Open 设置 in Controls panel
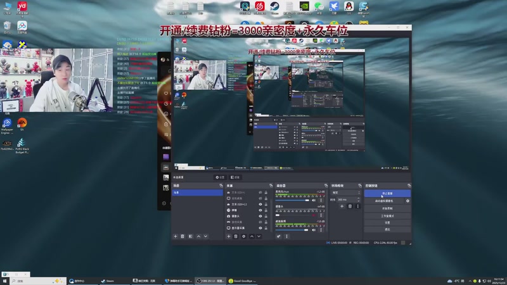Image resolution: width=507 pixels, height=285 pixels. pyautogui.click(x=387, y=222)
